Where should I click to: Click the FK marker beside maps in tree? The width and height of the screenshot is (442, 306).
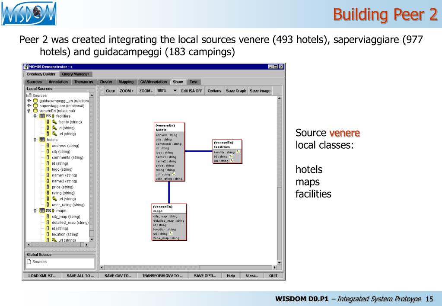pyautogui.click(x=50, y=210)
